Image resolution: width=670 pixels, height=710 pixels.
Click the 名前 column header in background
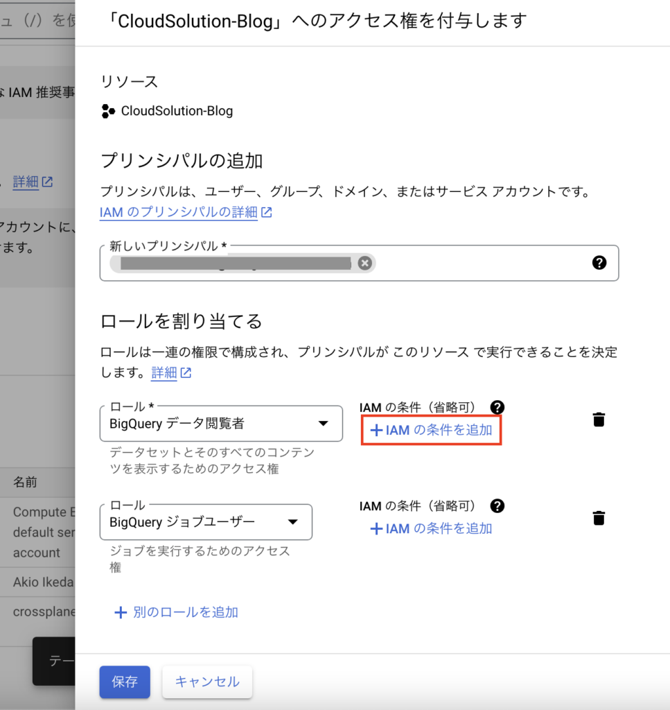click(25, 483)
